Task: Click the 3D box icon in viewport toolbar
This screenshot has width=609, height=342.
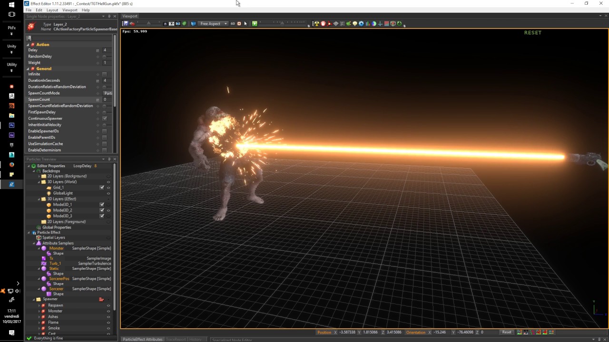Action: (393, 24)
